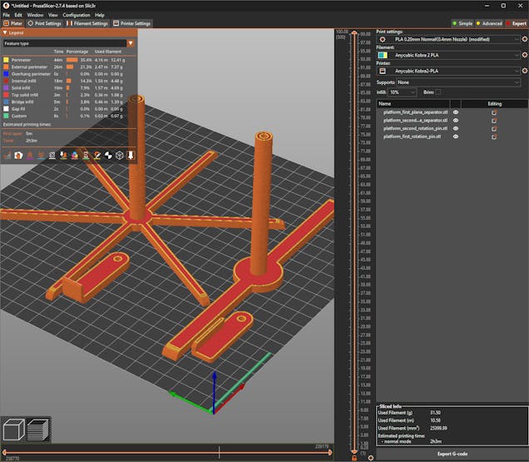Image resolution: width=529 pixels, height=462 pixels.
Task: Click Export G-code button
Action: coord(452,454)
